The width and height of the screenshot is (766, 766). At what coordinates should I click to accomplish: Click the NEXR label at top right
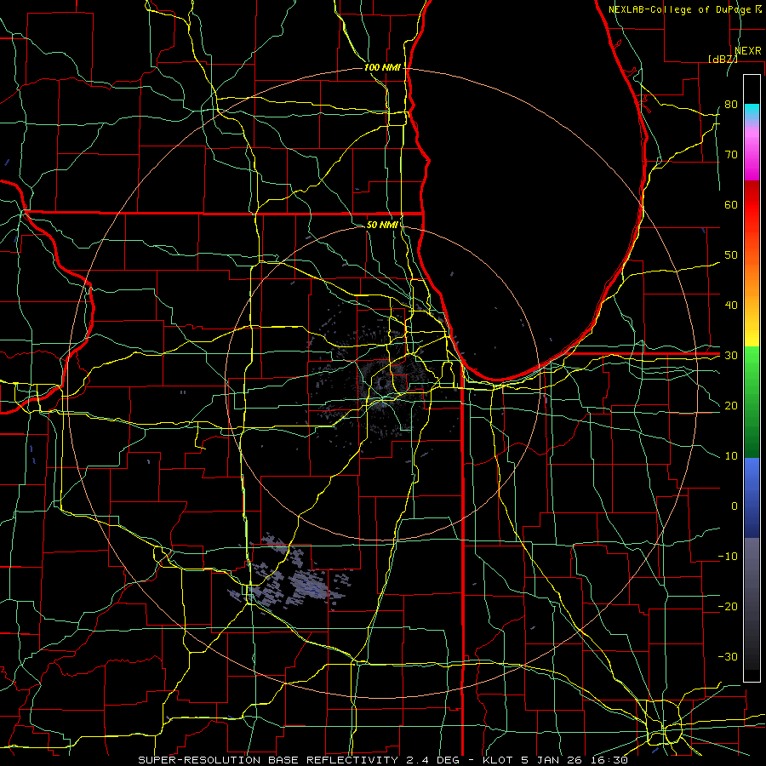748,51
